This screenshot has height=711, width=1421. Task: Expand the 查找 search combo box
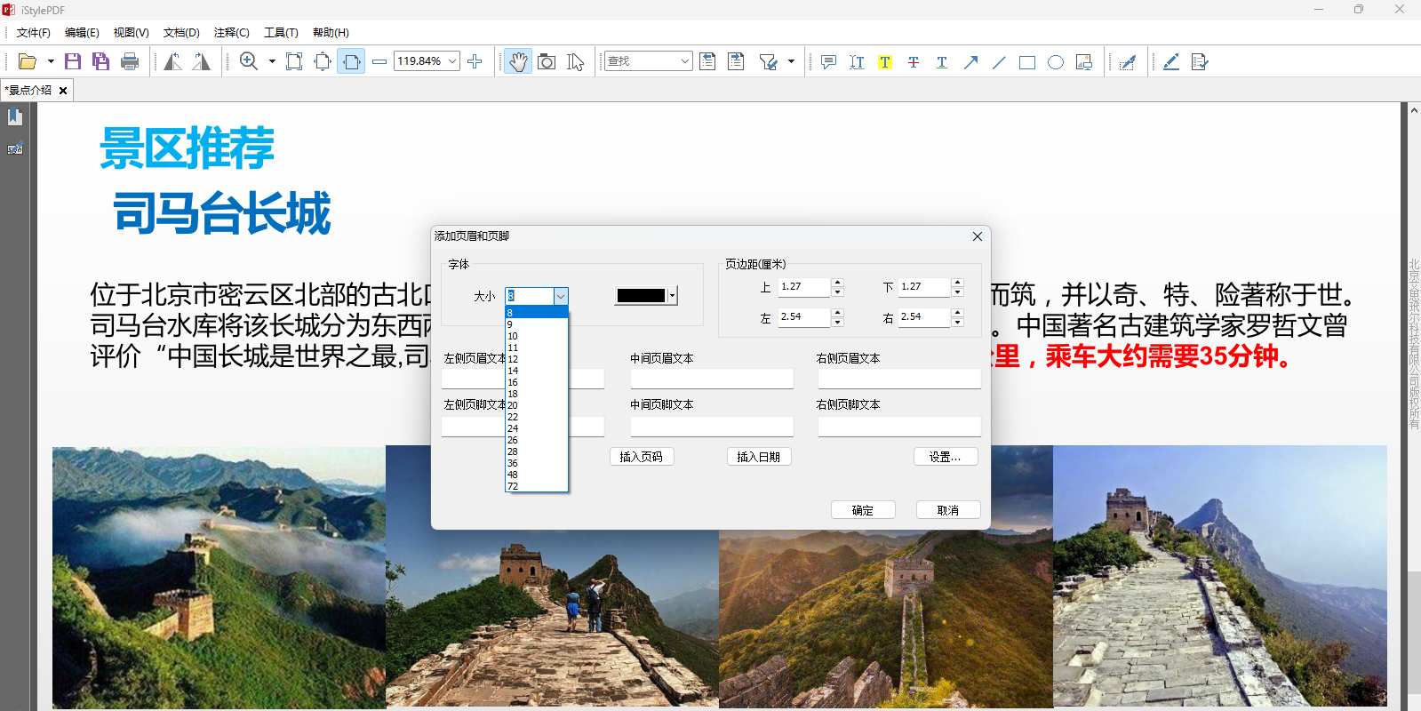tap(684, 61)
